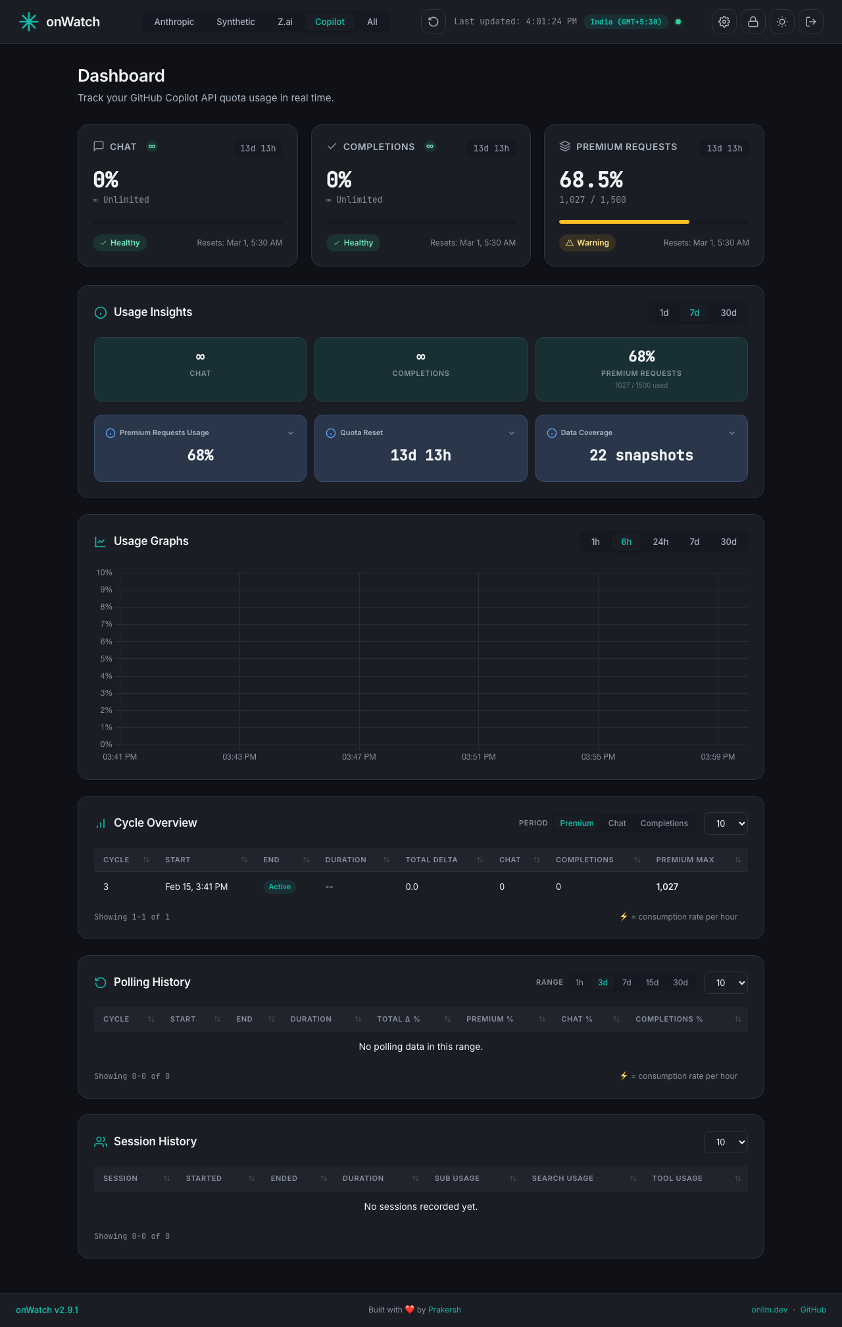This screenshot has width=842, height=1327.
Task: Sort Cycle Overview by START column
Action: point(206,860)
